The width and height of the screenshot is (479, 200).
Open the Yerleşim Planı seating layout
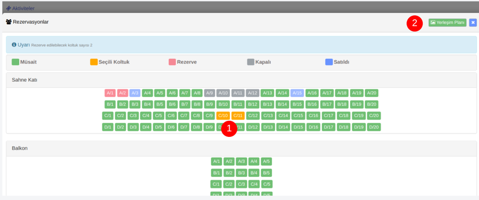point(447,23)
